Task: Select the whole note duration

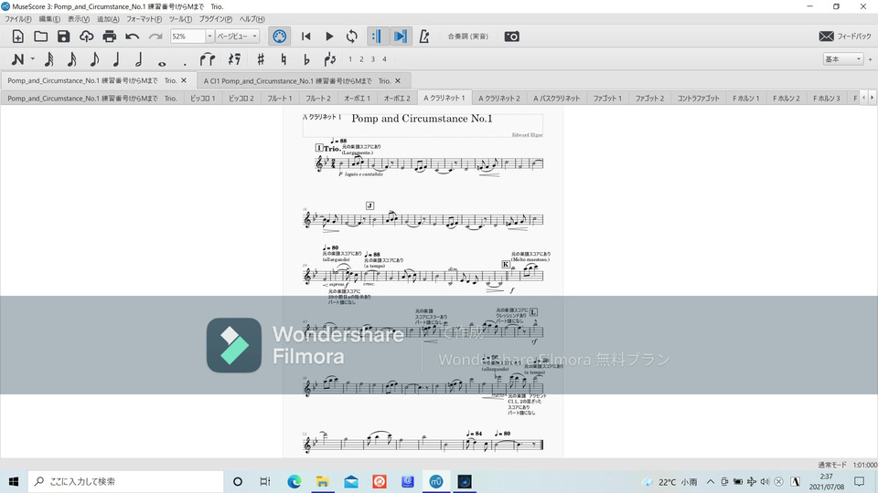Action: pos(162,63)
